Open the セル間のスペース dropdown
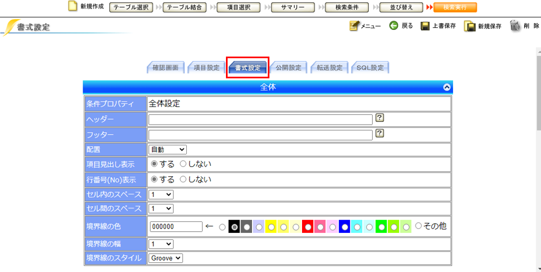The height and width of the screenshot is (272, 541). click(161, 209)
